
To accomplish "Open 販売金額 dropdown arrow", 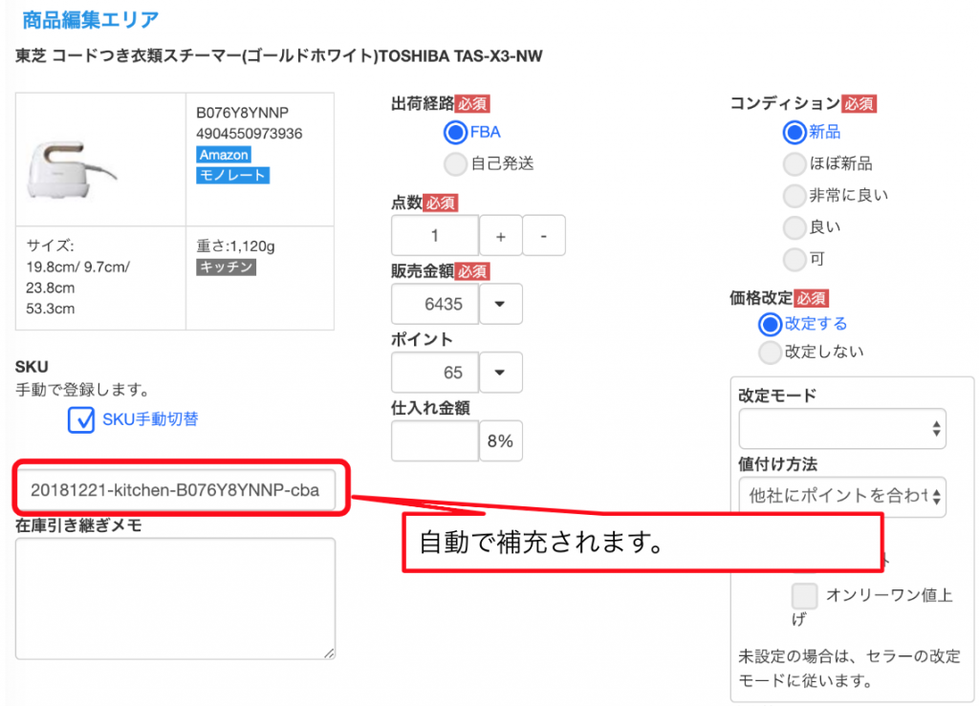I will tap(500, 305).
